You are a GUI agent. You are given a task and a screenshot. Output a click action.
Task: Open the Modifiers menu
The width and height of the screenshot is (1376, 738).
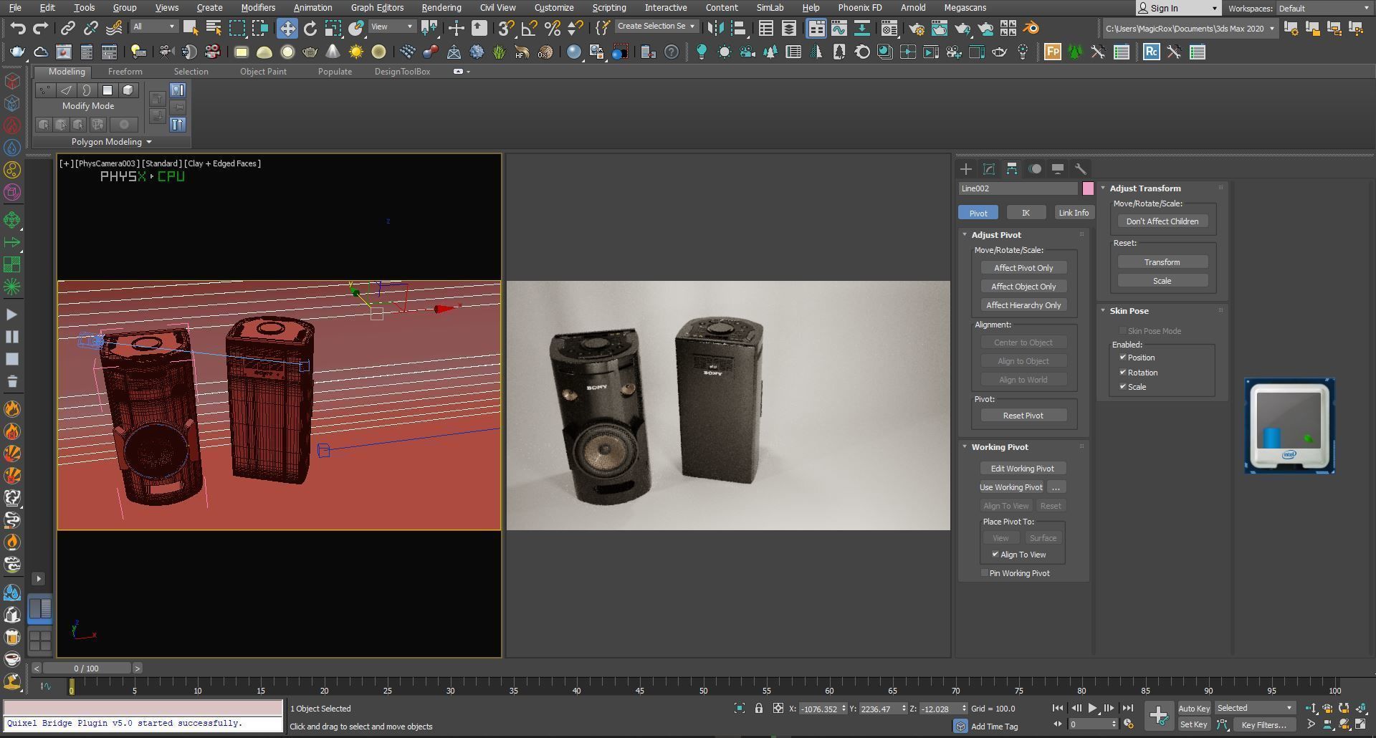258,8
